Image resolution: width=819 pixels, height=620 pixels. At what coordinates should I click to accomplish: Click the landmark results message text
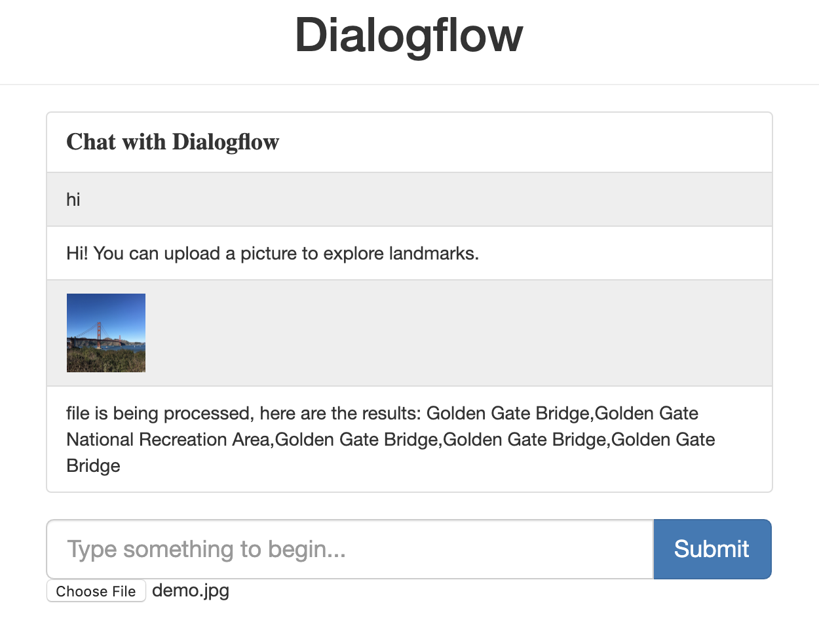coord(390,439)
